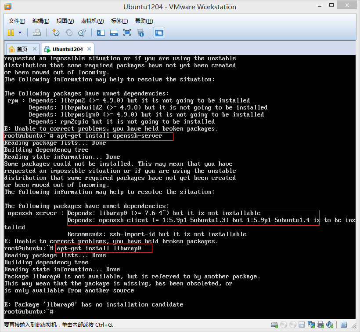
Task: Click the window resize grip in corner
Action: [x=354, y=326]
